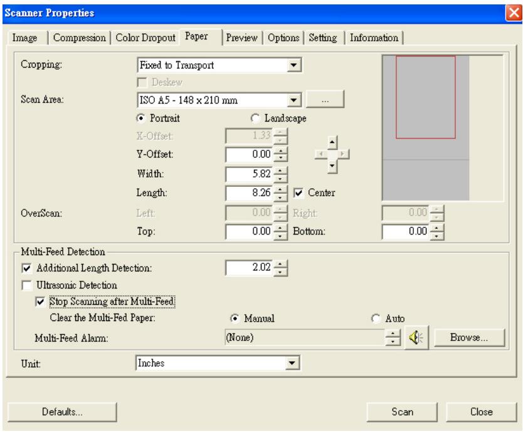
Task: Click Browse for alarm sound file
Action: tap(469, 337)
